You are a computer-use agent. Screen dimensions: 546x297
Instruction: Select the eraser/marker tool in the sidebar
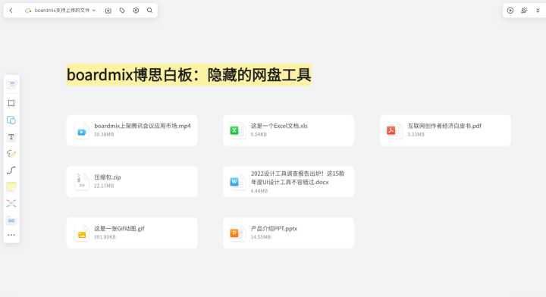click(x=11, y=153)
